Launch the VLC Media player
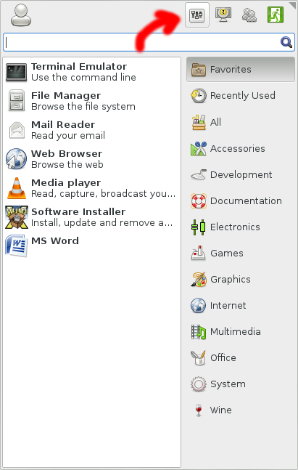Viewport: 298px width, 470px height. pyautogui.click(x=91, y=188)
